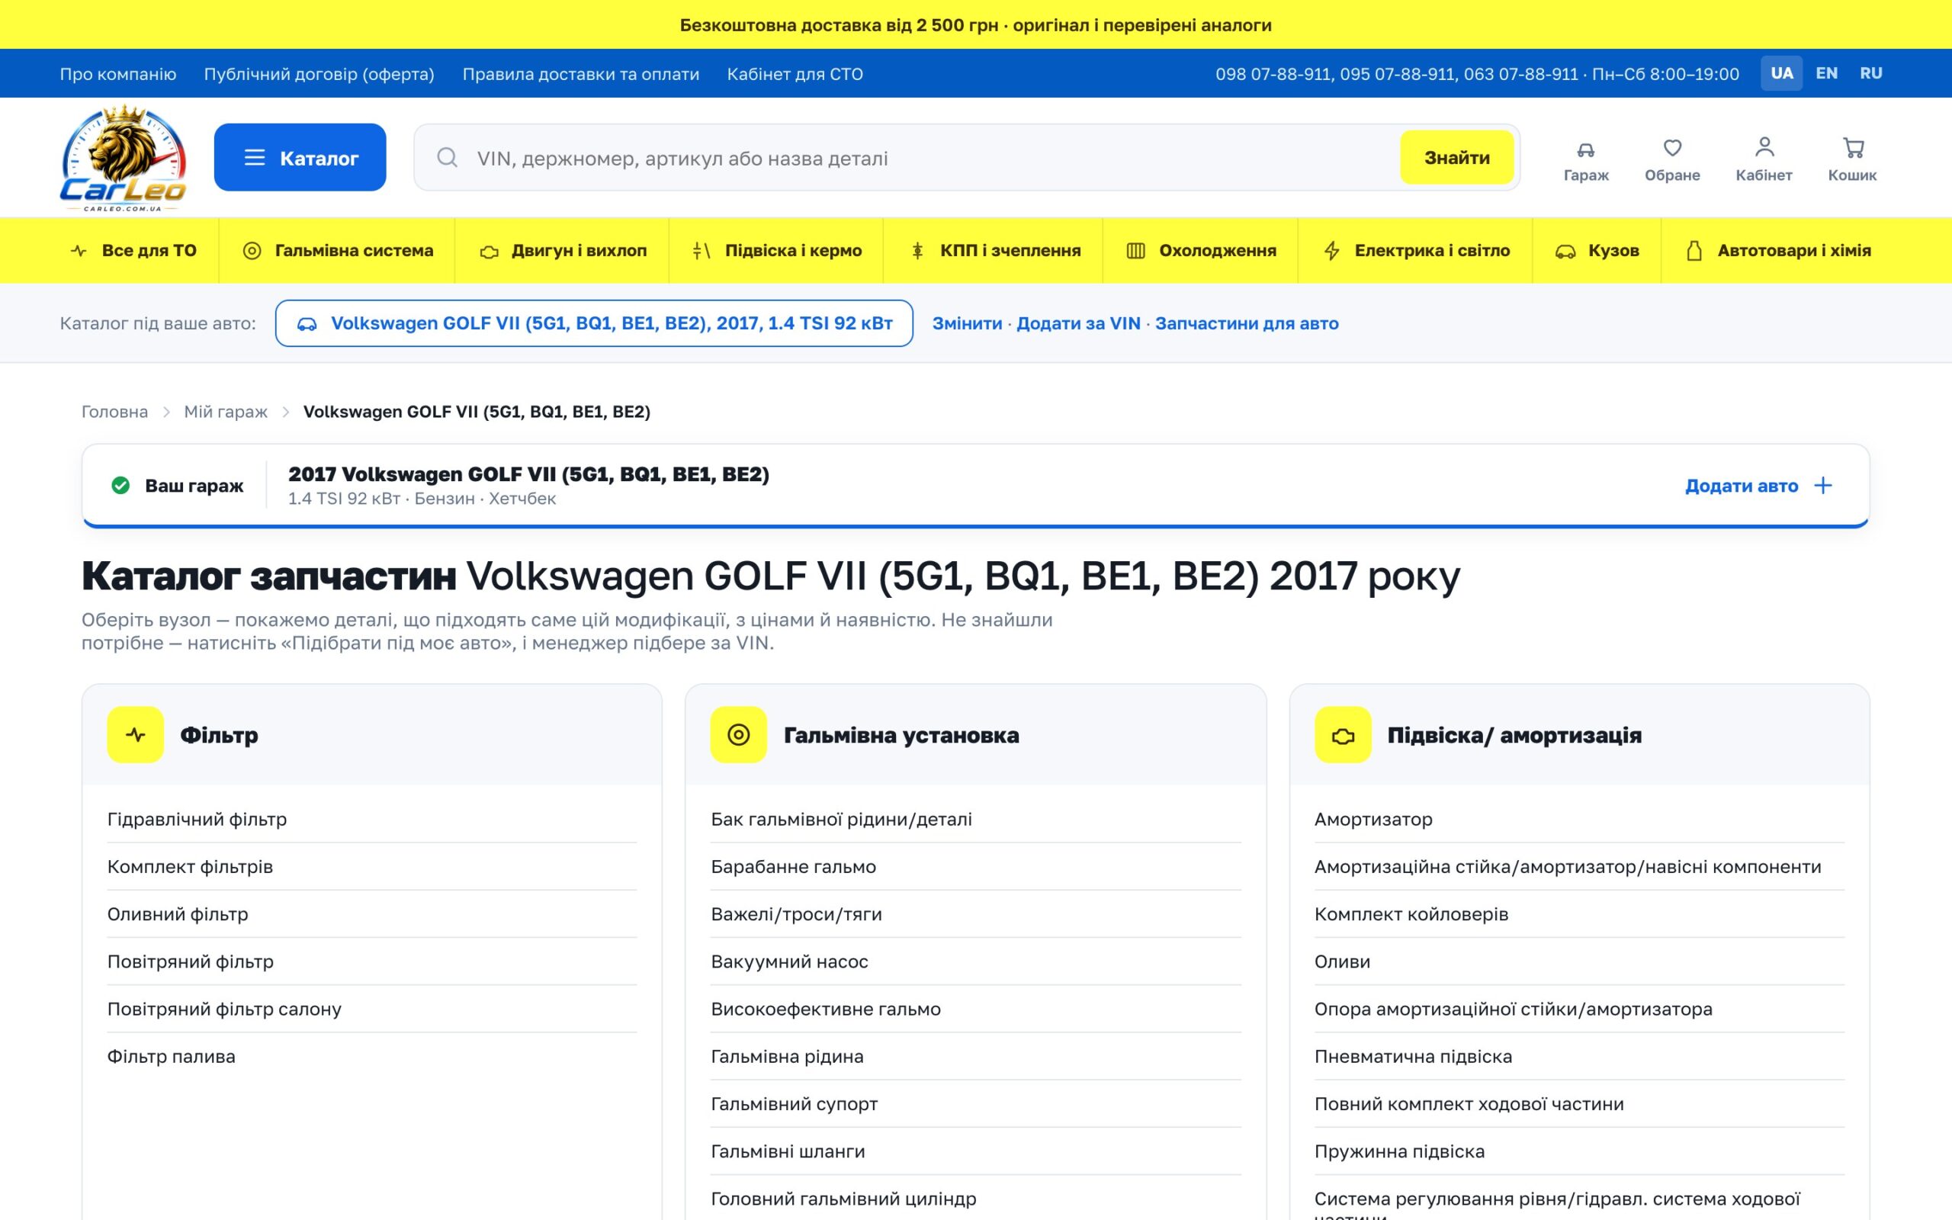Click the plus icon next to Додати авто
Screen dimensions: 1952x1220
(1822, 485)
